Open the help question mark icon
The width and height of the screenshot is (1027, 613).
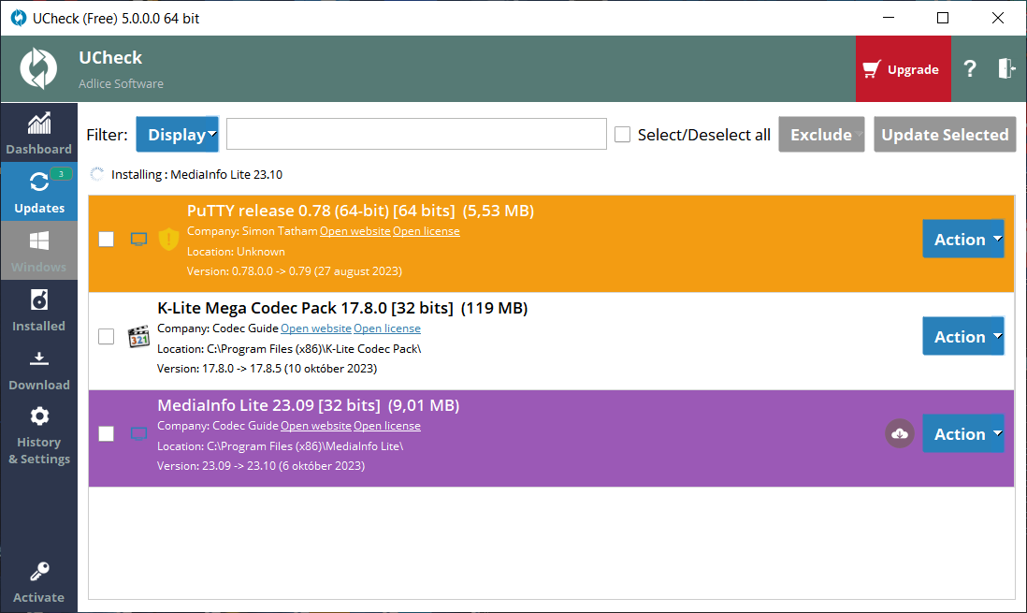pyautogui.click(x=970, y=69)
